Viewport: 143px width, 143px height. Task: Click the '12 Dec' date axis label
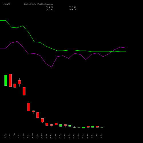[x=101, y=136]
